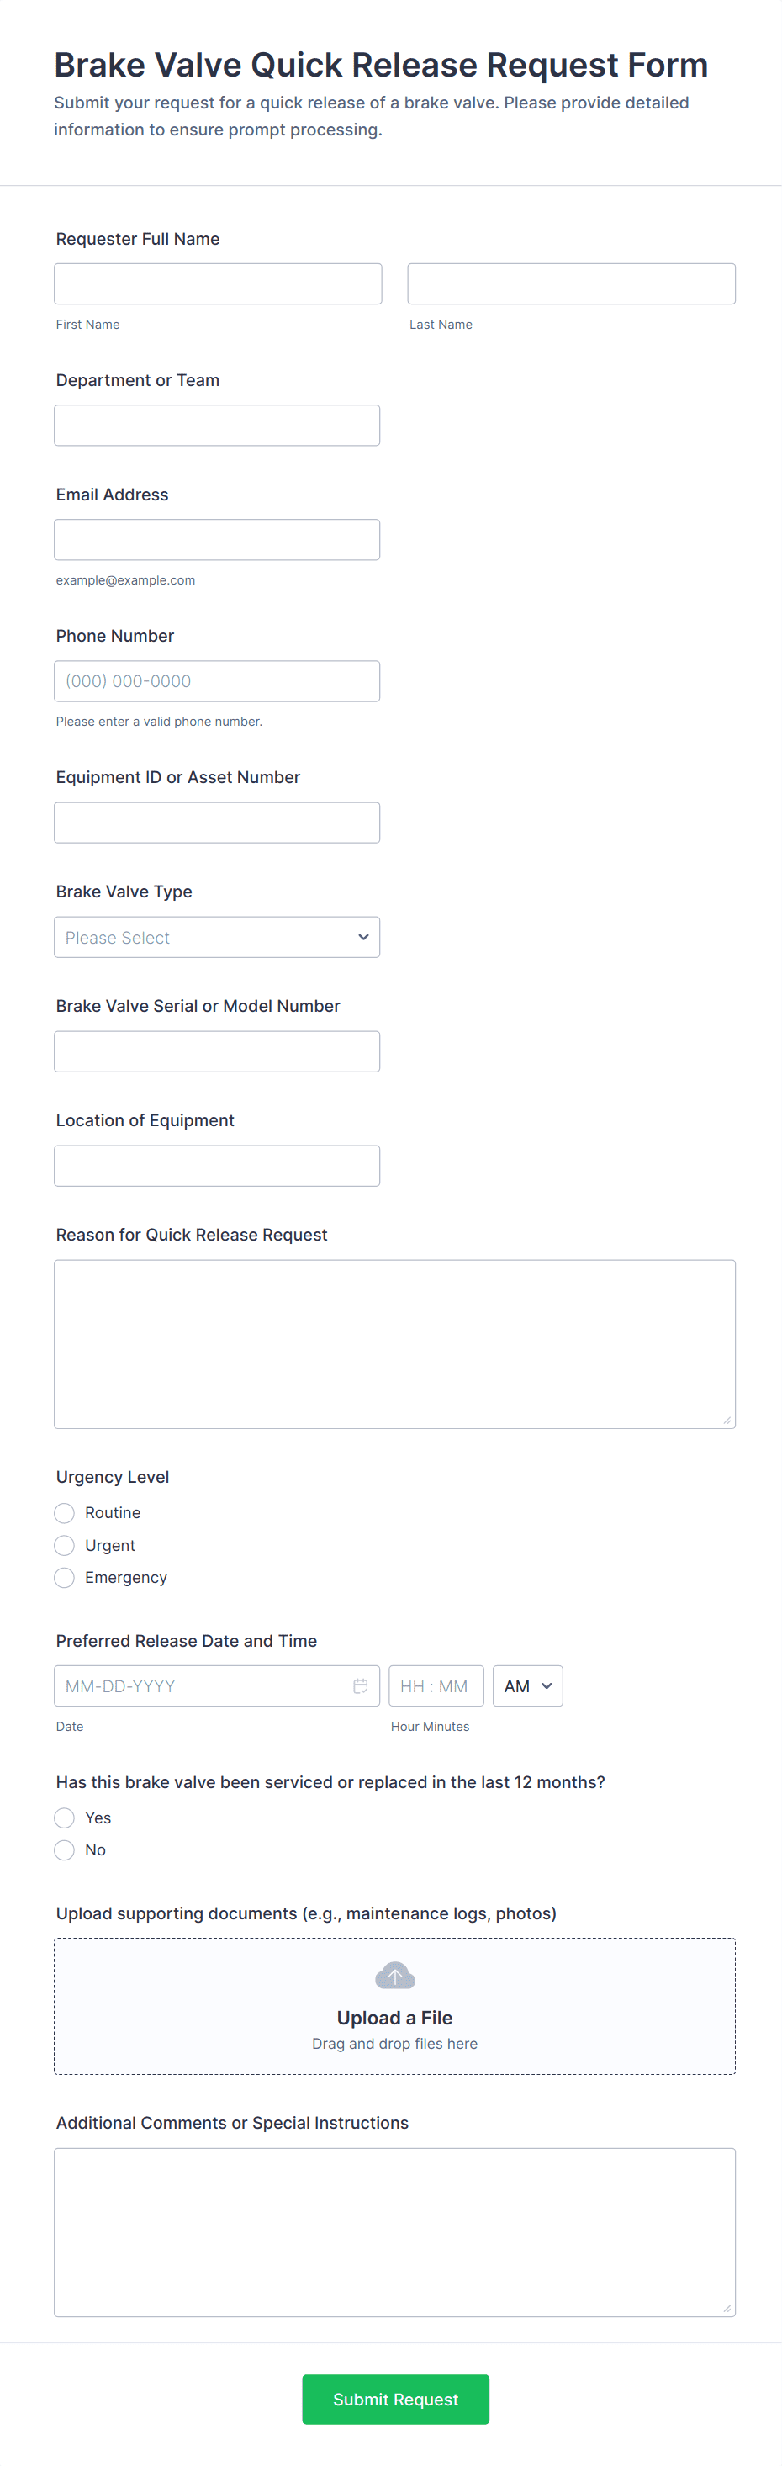782x2466 pixels.
Task: Click into the Last Name field
Action: pos(572,284)
